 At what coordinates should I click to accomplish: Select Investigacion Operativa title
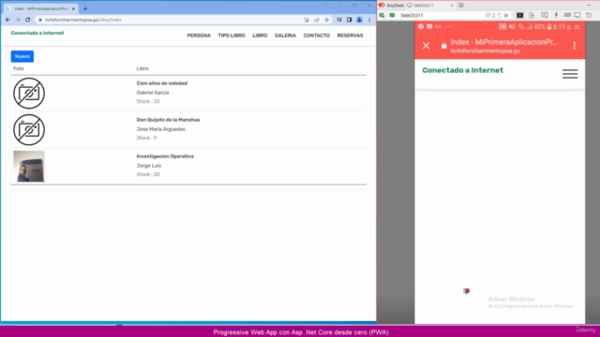[x=165, y=156]
